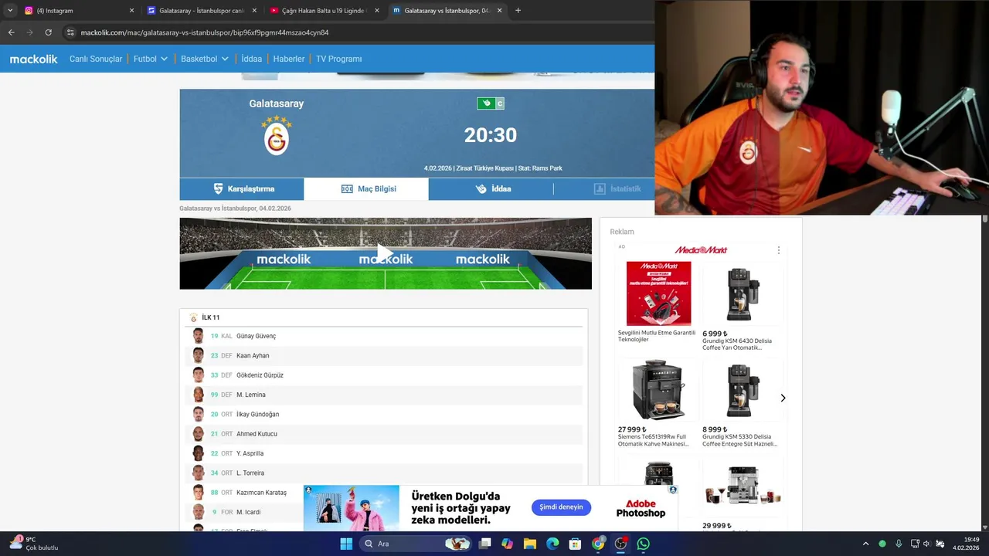Click M. Icardi player name
The height and width of the screenshot is (556, 989).
(248, 512)
